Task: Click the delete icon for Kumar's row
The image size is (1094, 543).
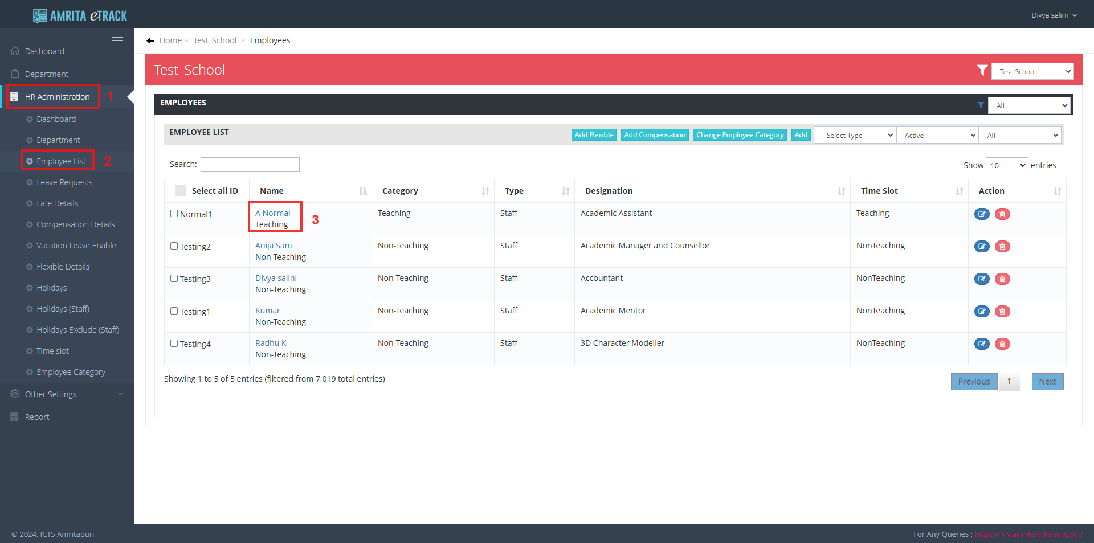Action: coord(1002,312)
